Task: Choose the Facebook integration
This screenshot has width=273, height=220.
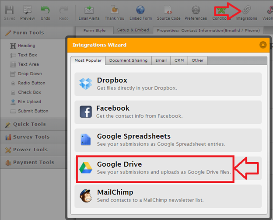Action: 168,112
